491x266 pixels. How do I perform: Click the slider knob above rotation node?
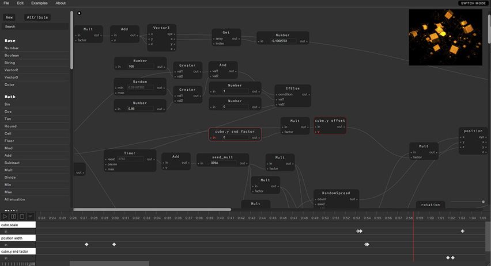[x=483, y=202]
